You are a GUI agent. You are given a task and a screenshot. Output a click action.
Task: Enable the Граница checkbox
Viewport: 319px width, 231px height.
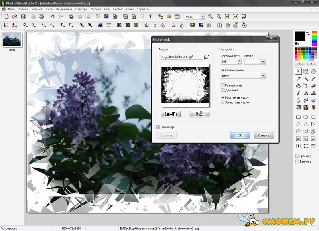point(297,156)
